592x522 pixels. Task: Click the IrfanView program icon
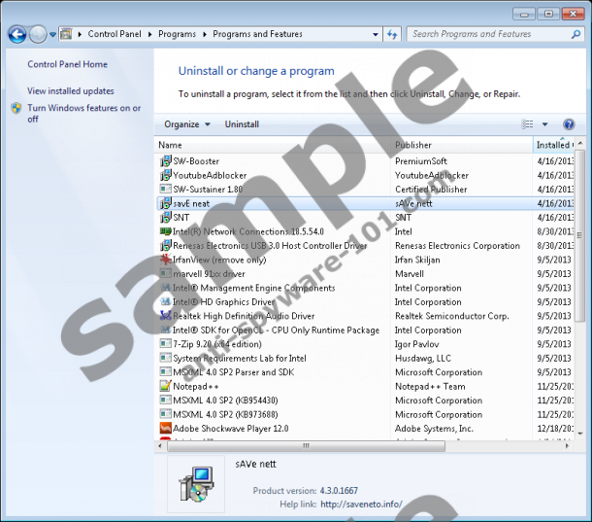click(165, 261)
